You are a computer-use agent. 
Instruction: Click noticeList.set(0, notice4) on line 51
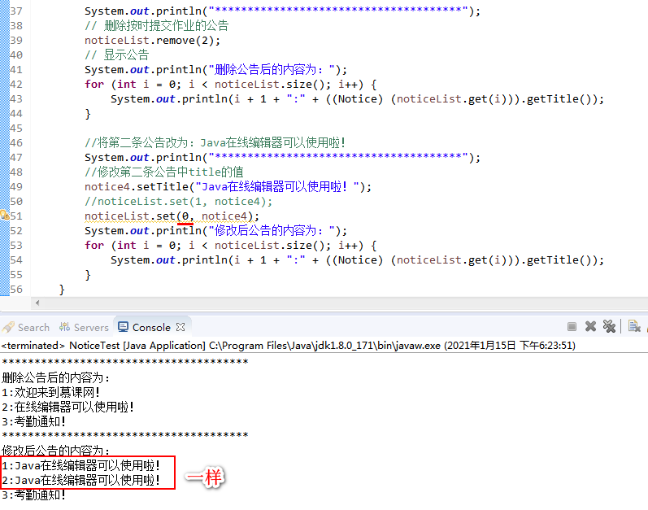(172, 216)
